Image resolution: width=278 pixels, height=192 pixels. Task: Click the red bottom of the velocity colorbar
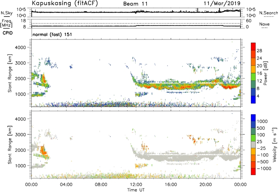pyautogui.click(x=253, y=172)
